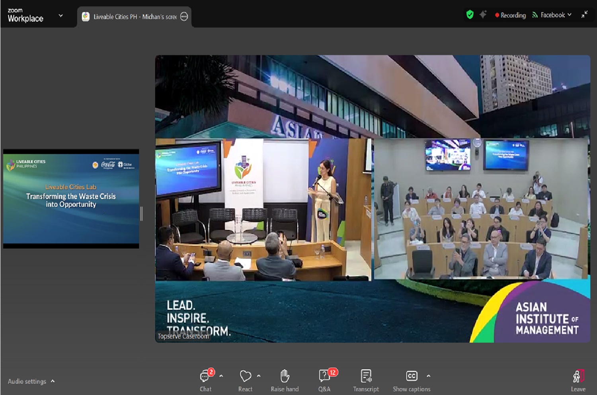Exit full screen with the collapse arrows icon
The image size is (597, 395).
(x=584, y=15)
